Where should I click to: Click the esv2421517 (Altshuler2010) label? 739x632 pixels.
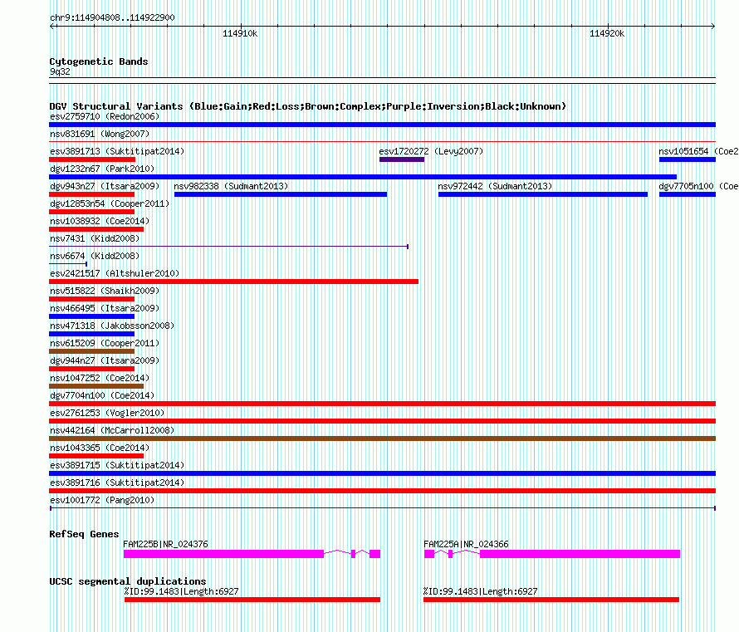[115, 273]
